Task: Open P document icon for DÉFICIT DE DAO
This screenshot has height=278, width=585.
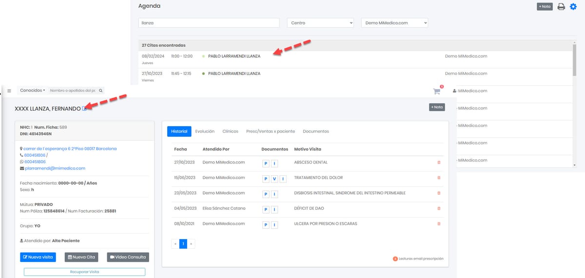Action: [x=266, y=209]
